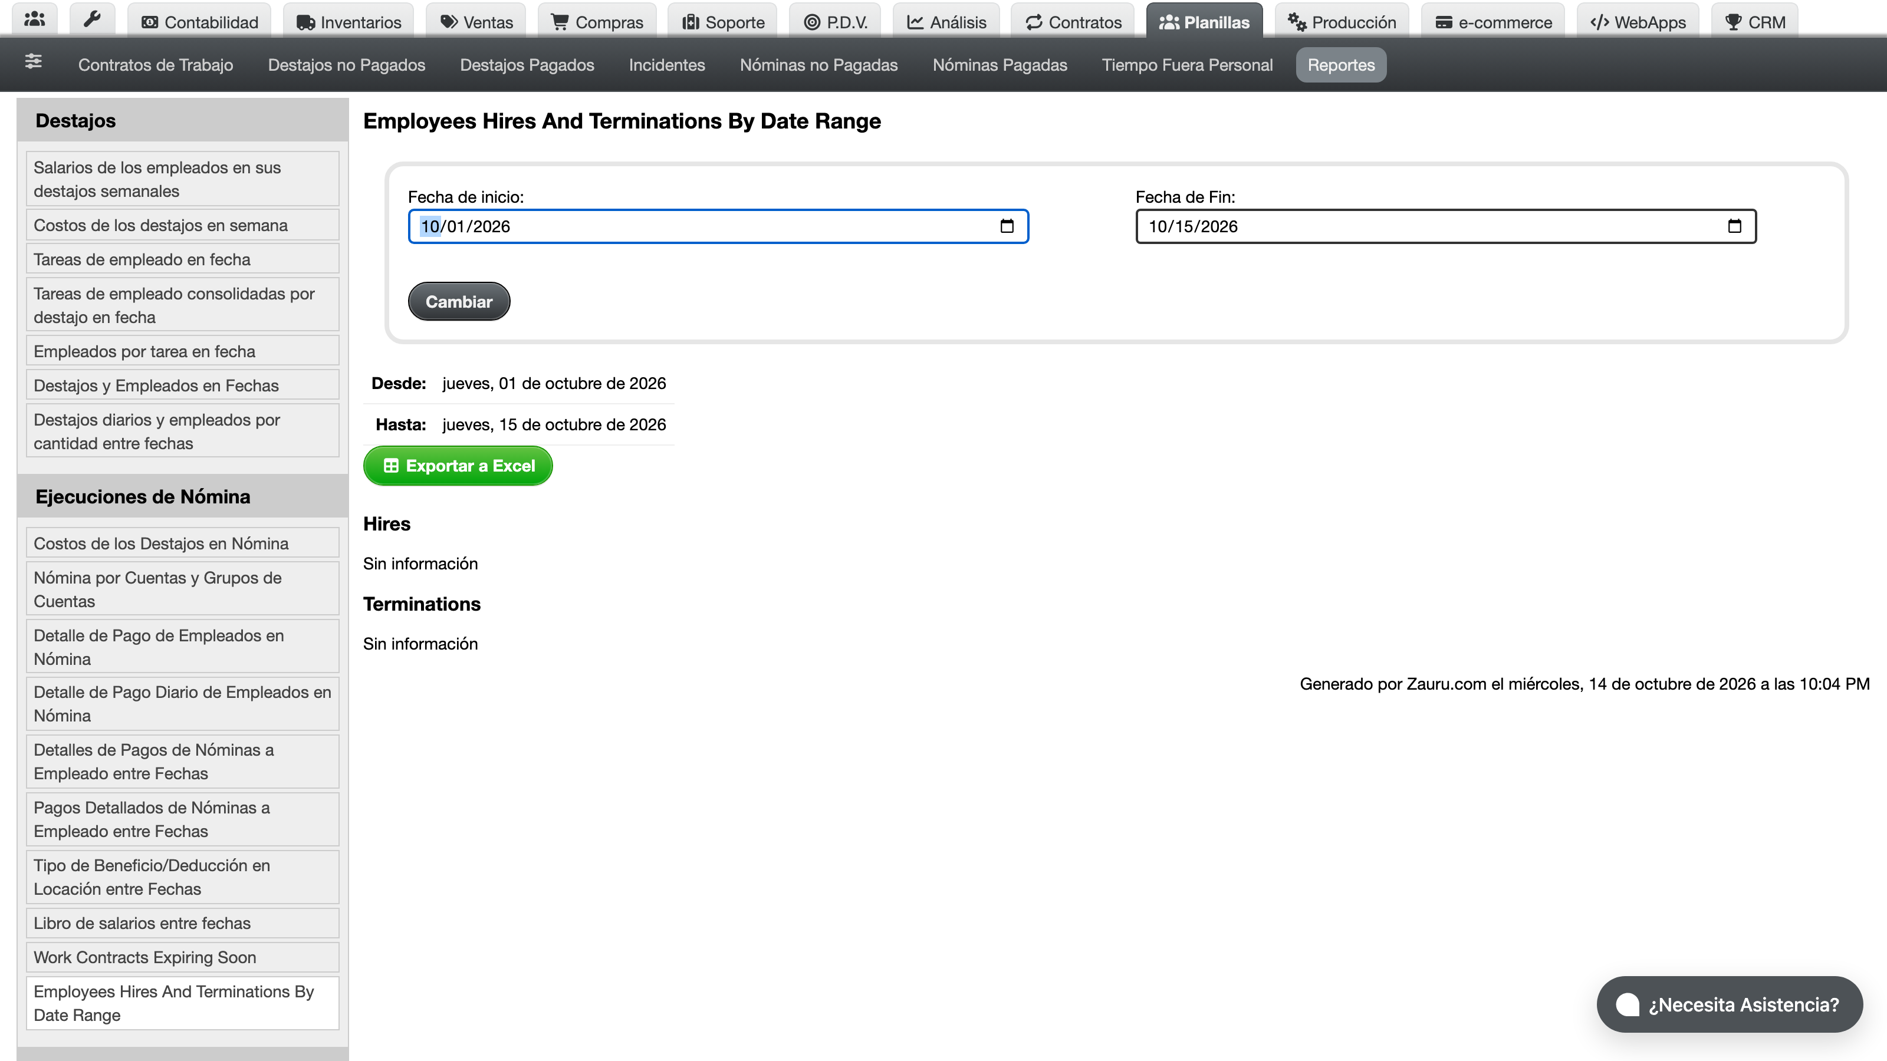Focus the Fecha de inicio date field

(718, 226)
